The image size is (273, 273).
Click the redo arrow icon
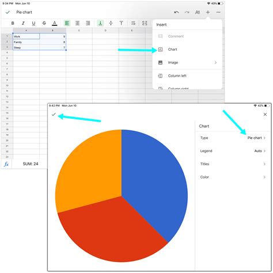pyautogui.click(x=187, y=12)
